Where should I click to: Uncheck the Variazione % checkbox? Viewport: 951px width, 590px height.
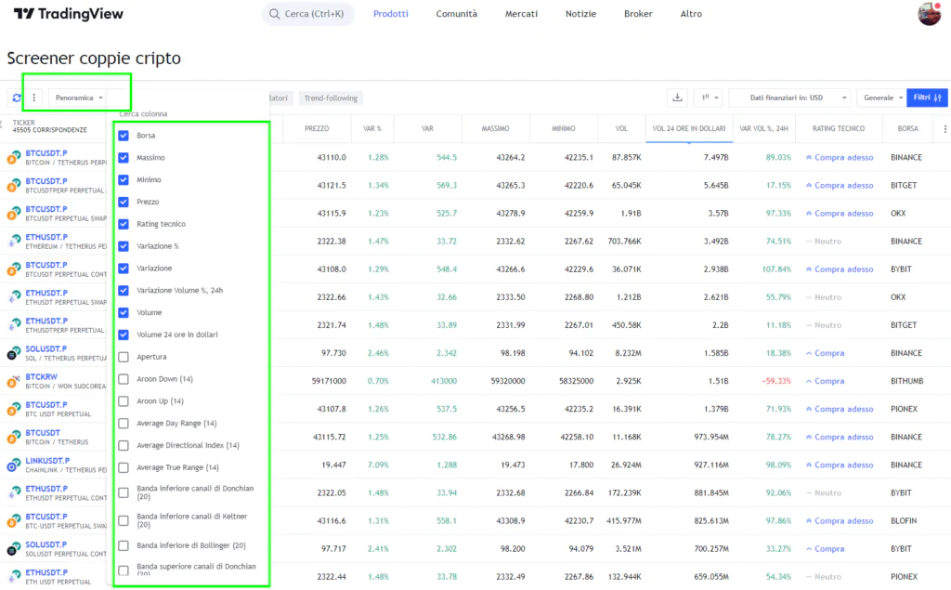pos(124,246)
